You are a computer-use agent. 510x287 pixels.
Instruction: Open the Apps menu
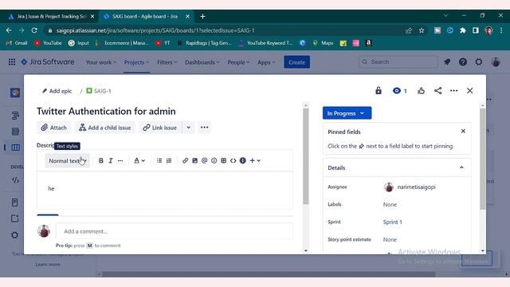point(266,62)
